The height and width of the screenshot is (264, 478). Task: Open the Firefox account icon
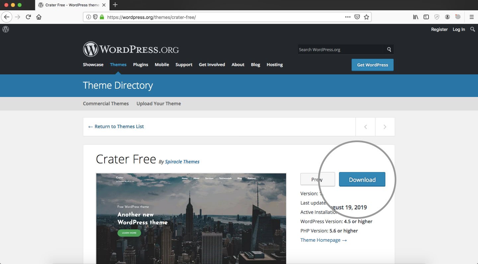(447, 17)
